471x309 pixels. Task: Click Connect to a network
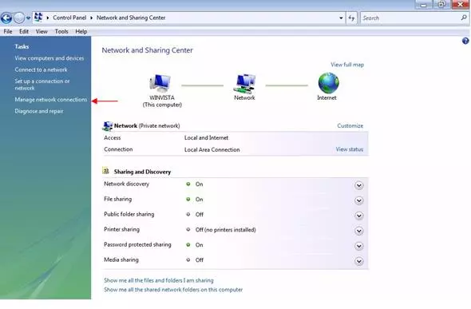coord(42,69)
